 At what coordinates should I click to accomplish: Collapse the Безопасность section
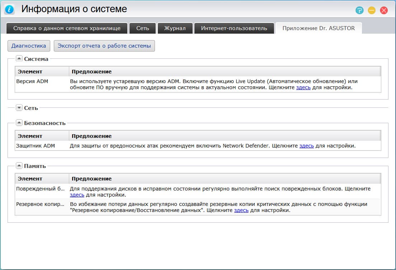[x=19, y=122]
